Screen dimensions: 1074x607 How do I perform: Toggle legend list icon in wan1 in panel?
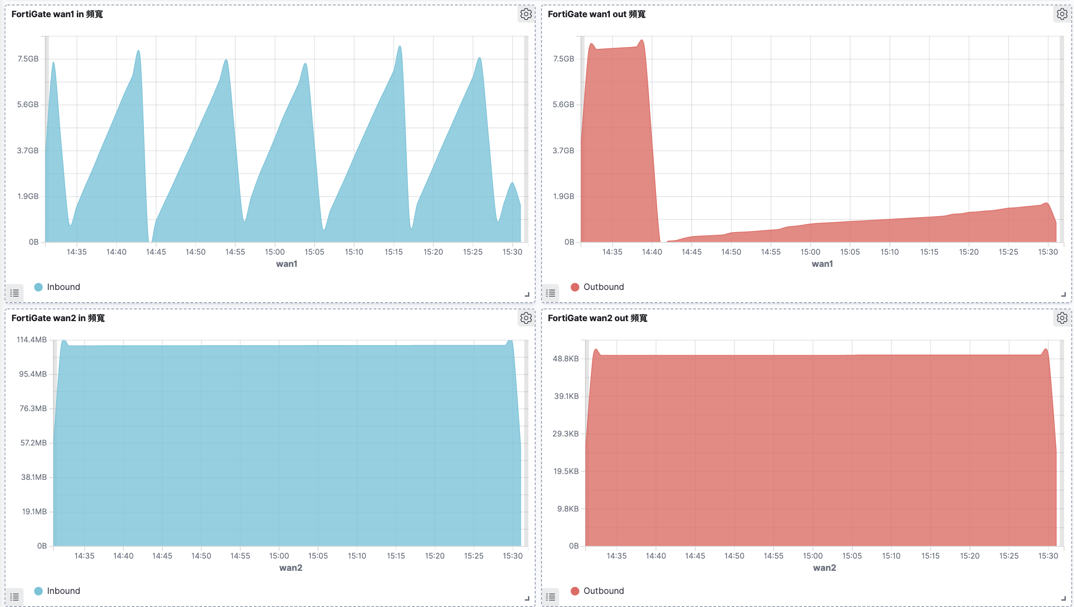click(14, 293)
